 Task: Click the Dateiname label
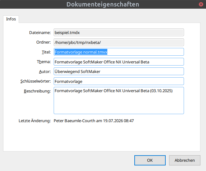click(x=40, y=32)
